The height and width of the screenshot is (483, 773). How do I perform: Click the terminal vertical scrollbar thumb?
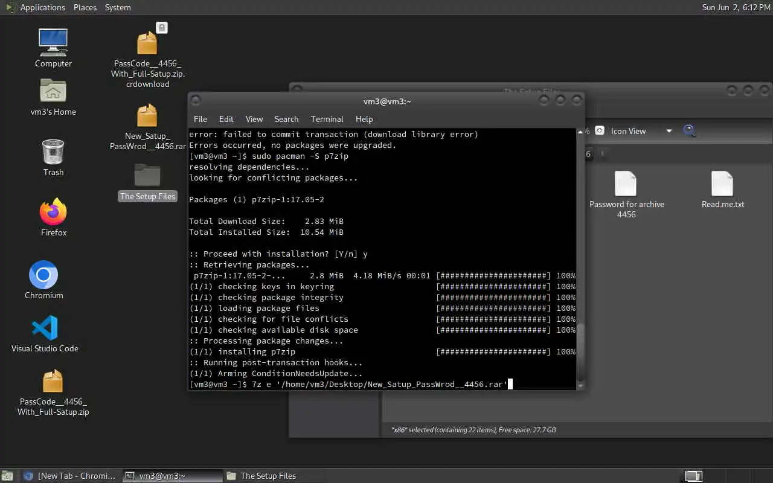pos(580,352)
